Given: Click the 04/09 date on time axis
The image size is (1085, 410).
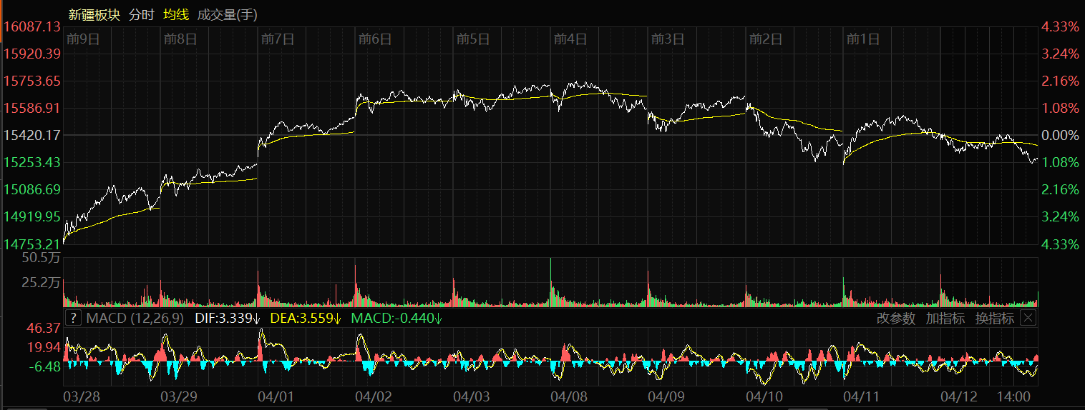Looking at the screenshot, I should tap(666, 396).
